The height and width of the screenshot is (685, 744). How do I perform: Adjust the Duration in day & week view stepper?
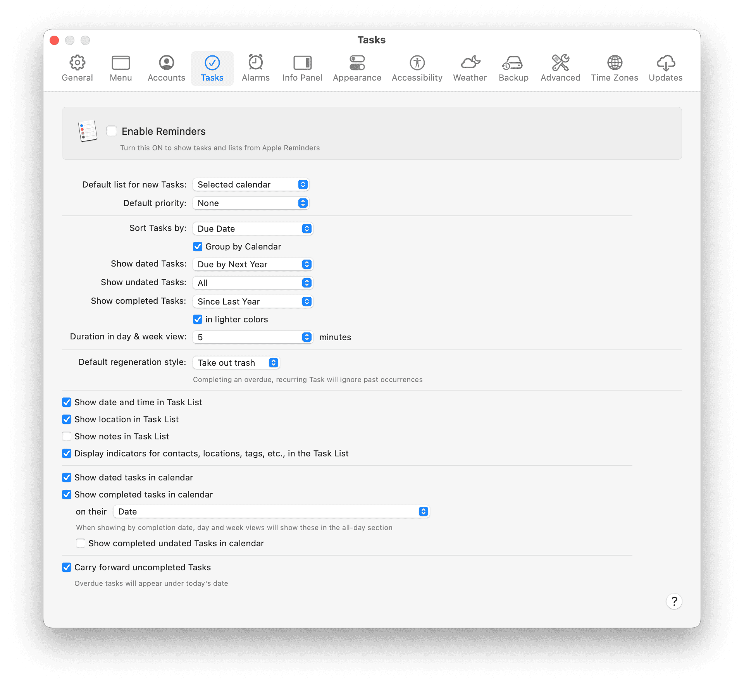click(x=307, y=337)
